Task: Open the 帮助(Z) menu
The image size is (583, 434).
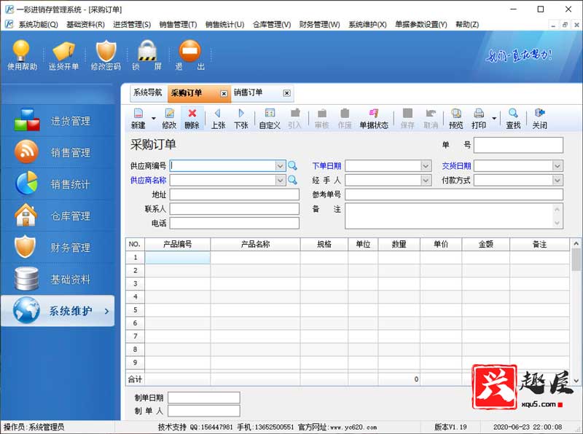Action: tap(467, 25)
